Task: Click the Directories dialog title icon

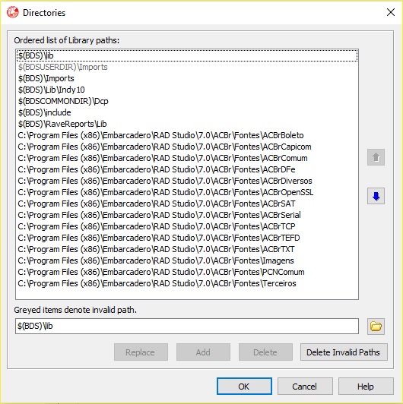Action: coord(13,12)
